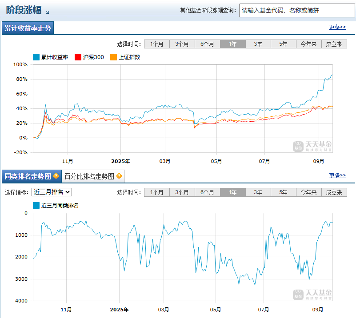Select the 累计收益率走势 tab
Viewport: 356px width, 318px height.
(28, 28)
